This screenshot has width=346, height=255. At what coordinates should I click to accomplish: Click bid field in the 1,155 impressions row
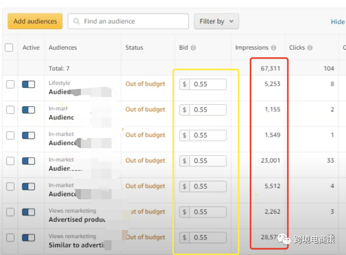tap(208, 110)
